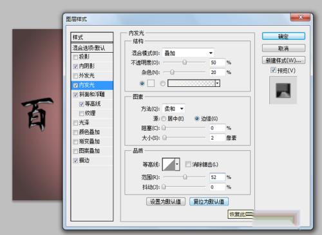Click the 阻塞 slider handle

[x=164, y=128]
